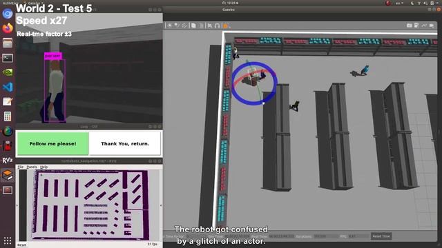442x248 pixels.
Task: Click the Iterations value field in Gazebo
Action: 327,236
